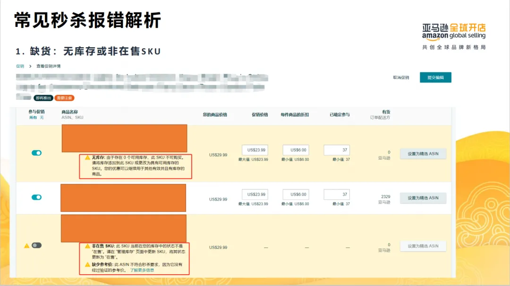This screenshot has height=286, width=510.
Task: Click the 每件商品的折扣 column header
Action: coord(295,114)
